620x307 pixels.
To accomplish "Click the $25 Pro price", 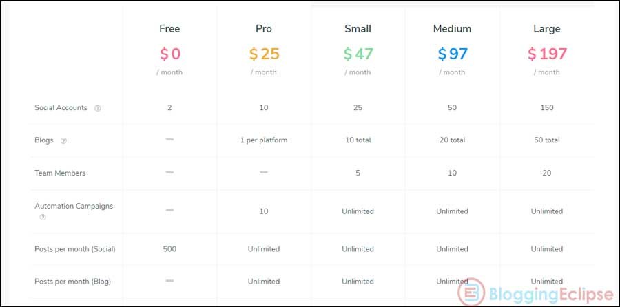I will pyautogui.click(x=264, y=54).
